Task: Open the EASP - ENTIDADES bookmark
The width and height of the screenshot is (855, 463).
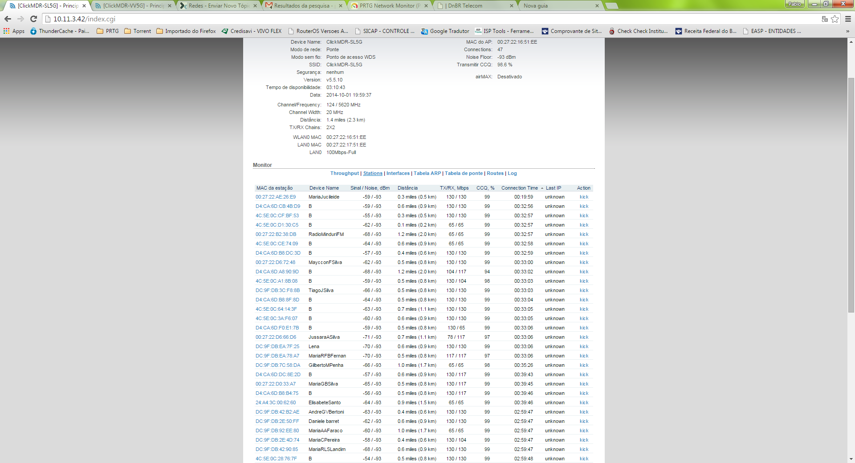Action: coord(772,31)
